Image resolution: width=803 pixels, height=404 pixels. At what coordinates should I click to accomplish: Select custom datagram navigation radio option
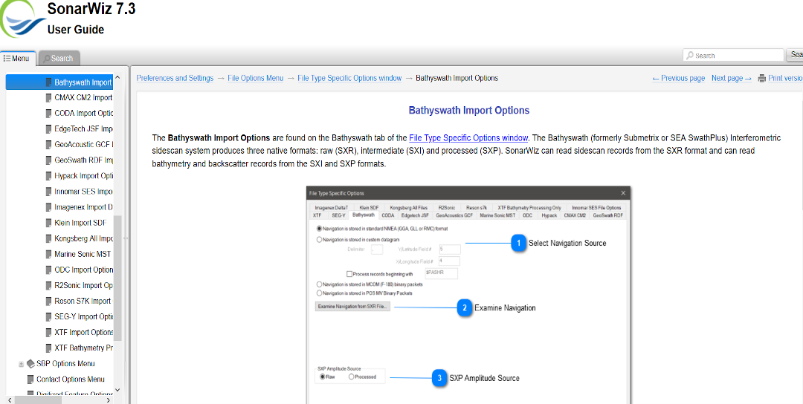[x=320, y=239]
